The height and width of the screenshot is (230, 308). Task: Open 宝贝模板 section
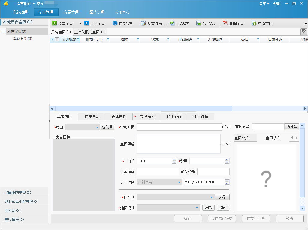pos(24,220)
